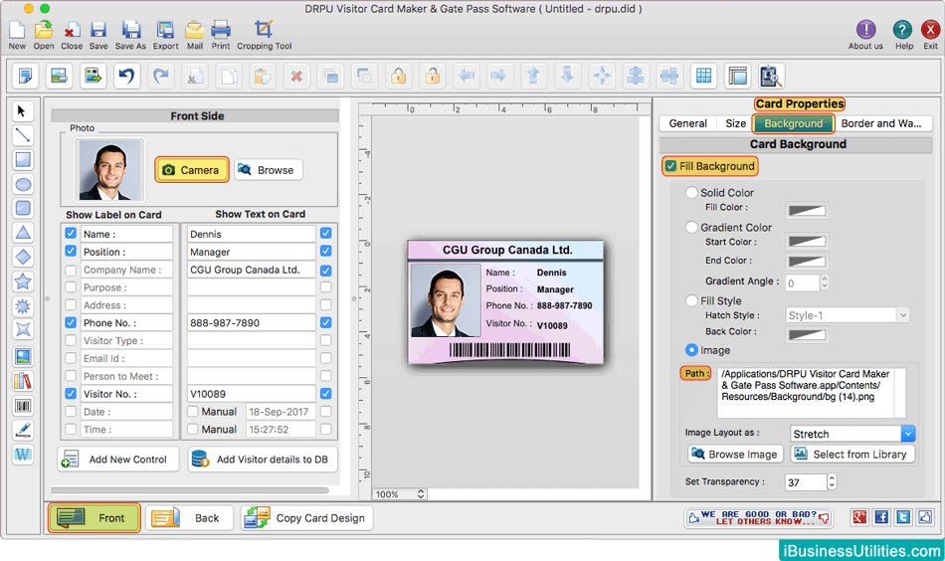Click the Copy Card Design button
This screenshot has width=945, height=561.
(306, 517)
